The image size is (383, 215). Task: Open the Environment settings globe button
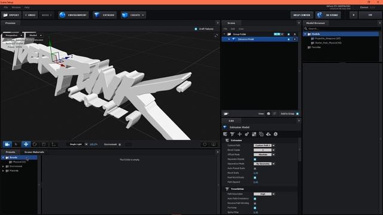tap(74, 15)
